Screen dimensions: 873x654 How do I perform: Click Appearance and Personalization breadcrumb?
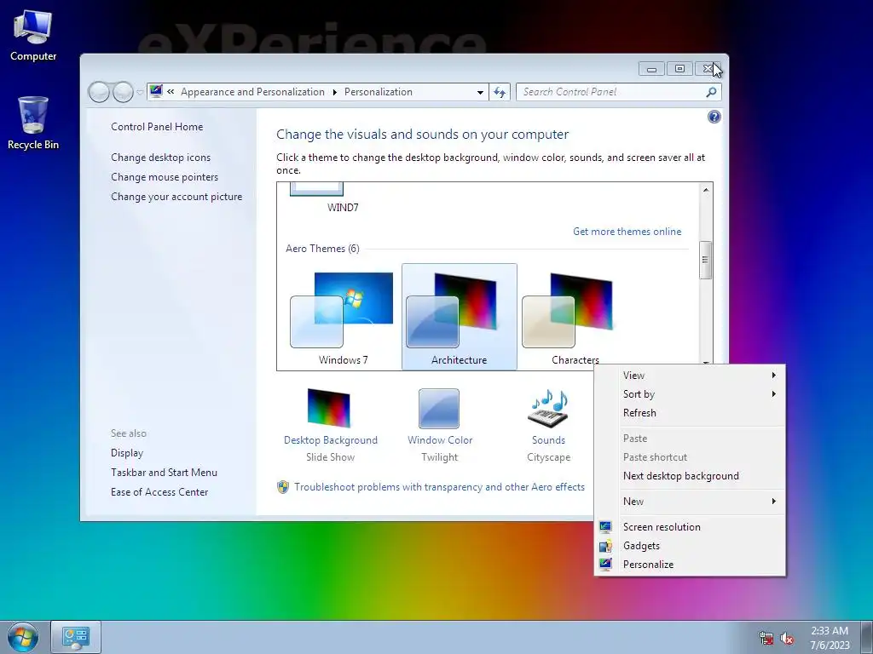coord(252,92)
